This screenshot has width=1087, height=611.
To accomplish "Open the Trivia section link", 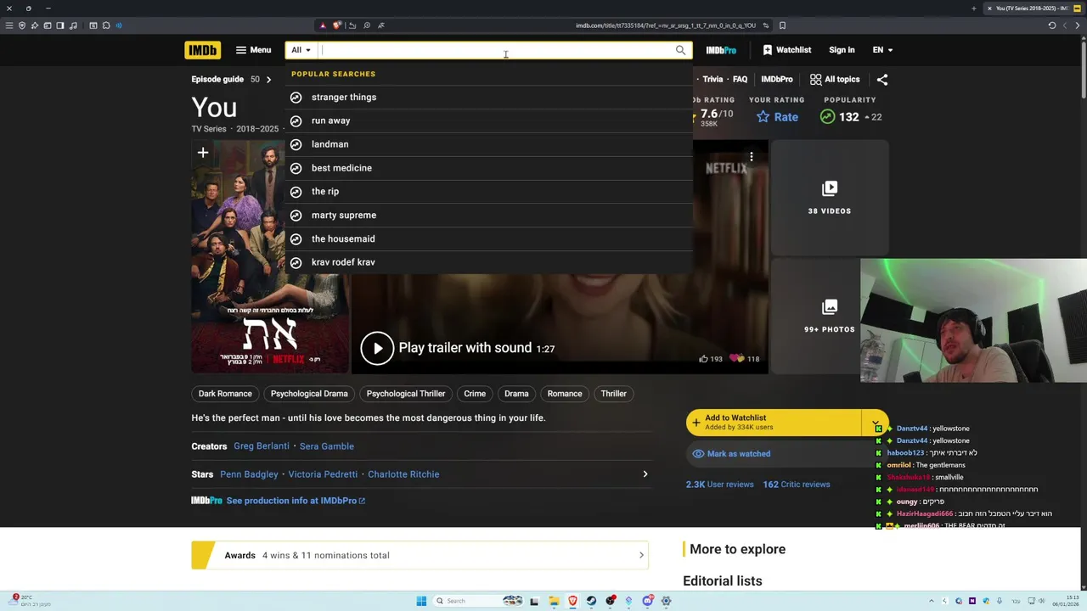I will pos(712,79).
